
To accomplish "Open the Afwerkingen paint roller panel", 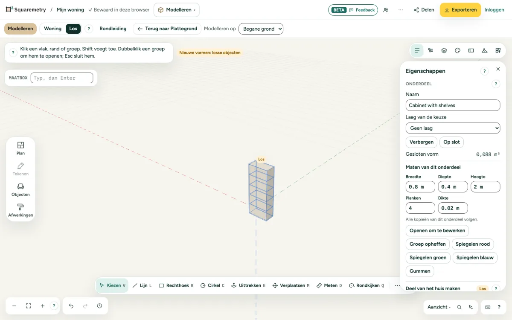I will 20,210.
